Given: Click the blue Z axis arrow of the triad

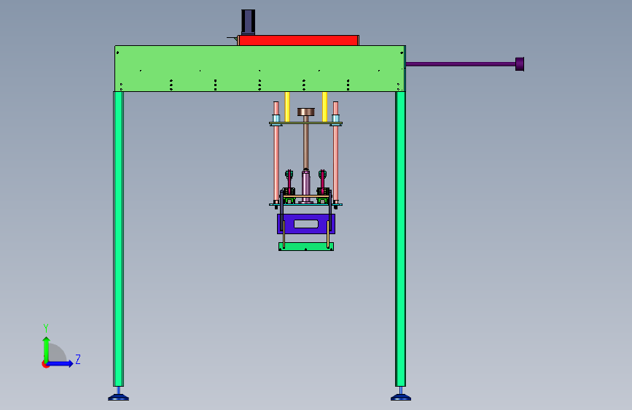Looking at the screenshot, I should pos(61,363).
